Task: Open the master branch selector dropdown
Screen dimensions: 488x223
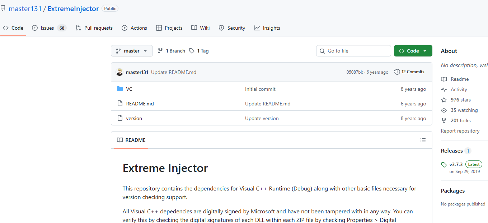Action: 132,51
